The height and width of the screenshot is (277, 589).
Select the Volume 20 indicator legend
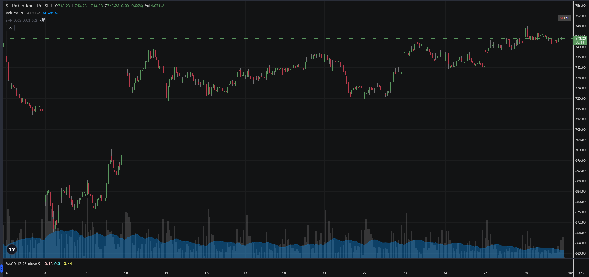coord(15,13)
